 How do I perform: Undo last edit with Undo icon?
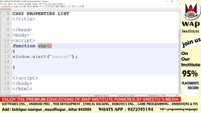click(28, 6)
